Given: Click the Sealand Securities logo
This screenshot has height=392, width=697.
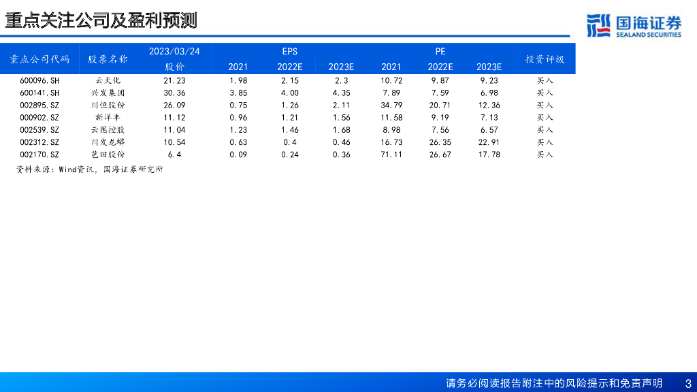Looking at the screenshot, I should (634, 26).
